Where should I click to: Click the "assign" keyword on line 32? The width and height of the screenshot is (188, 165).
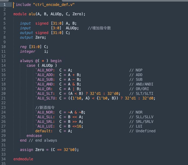[26, 150]
